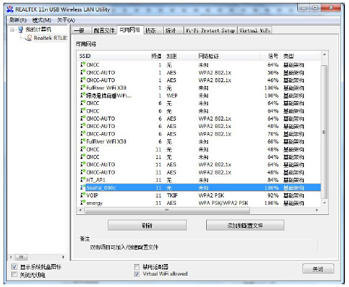Image resolution: width=349 pixels, height=287 pixels.
Task: Click the 84% signal value
Action: coord(273,180)
